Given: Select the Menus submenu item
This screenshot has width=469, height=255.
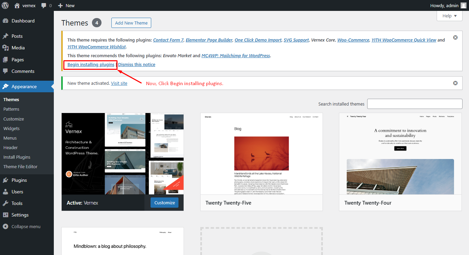Looking at the screenshot, I should (x=10, y=138).
